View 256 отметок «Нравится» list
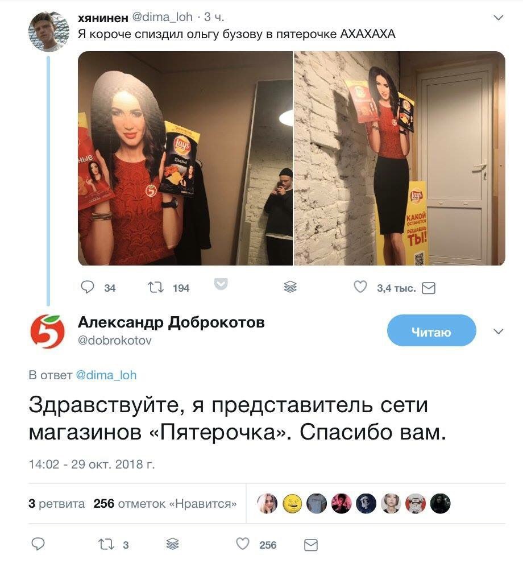Viewport: 523px width, 572px height. click(x=165, y=503)
